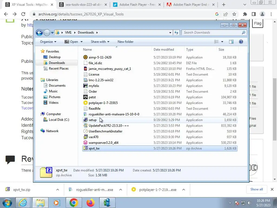Select the lmc-1.2.35-win32 application icon
This screenshot has height=208, width=277.
(x=85, y=80)
